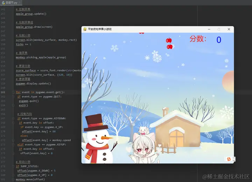Click 'offset[event.key] = monkey.speed' line
252x182 pixels.
click(46, 140)
